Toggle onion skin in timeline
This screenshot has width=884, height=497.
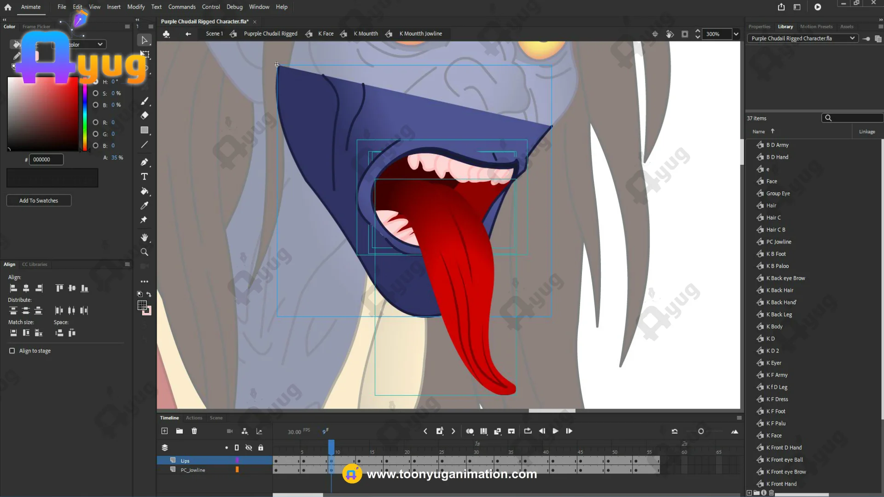point(470,431)
